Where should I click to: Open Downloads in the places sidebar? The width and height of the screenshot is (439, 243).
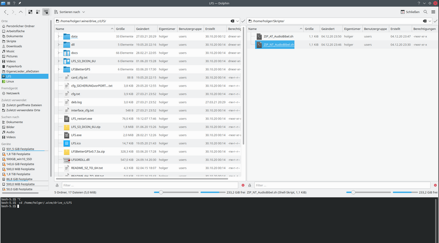(14, 46)
